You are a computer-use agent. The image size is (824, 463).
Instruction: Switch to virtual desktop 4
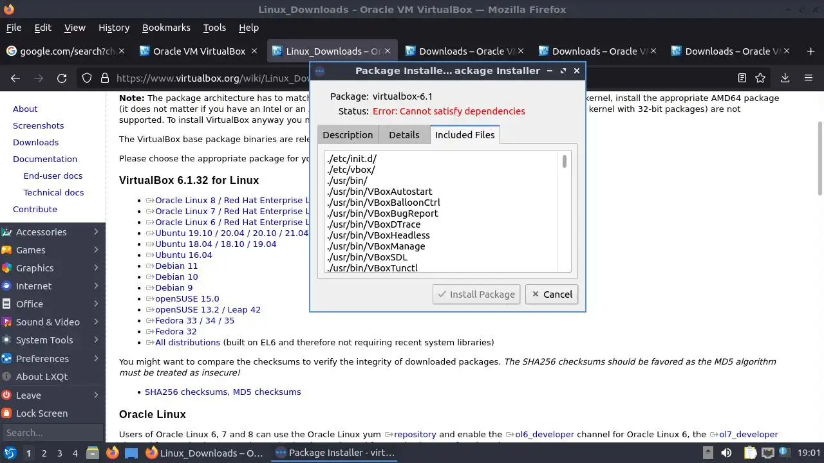75,453
